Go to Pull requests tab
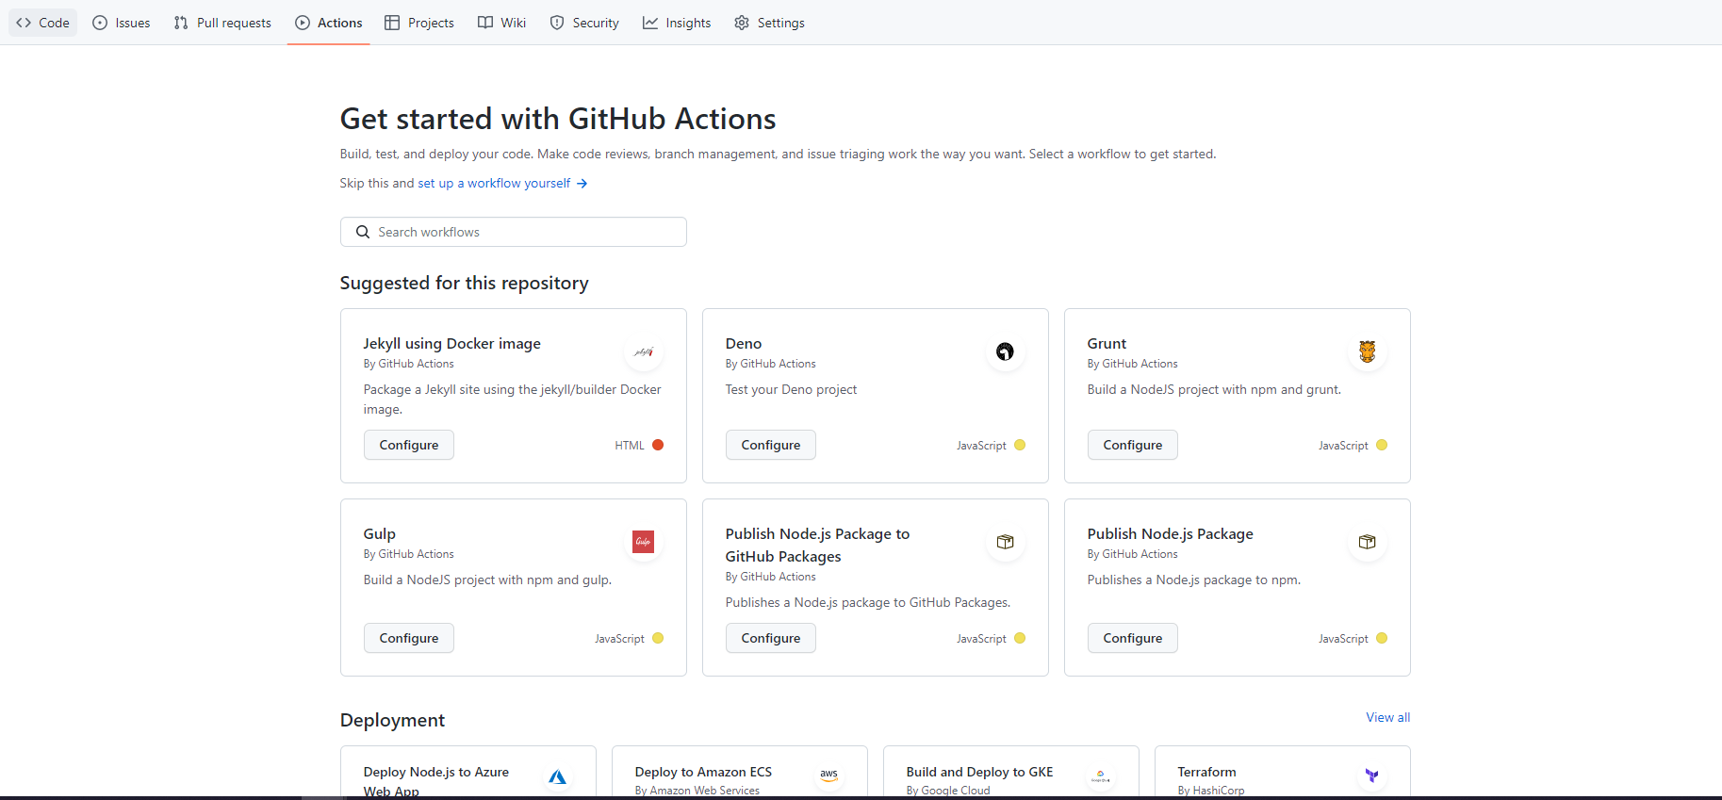This screenshot has width=1722, height=800. click(222, 23)
